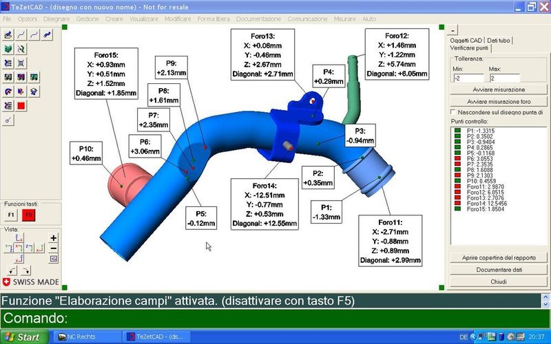Viewport: 551px width, 344px height.
Task: Click the F1 function key button
Action: click(11, 215)
